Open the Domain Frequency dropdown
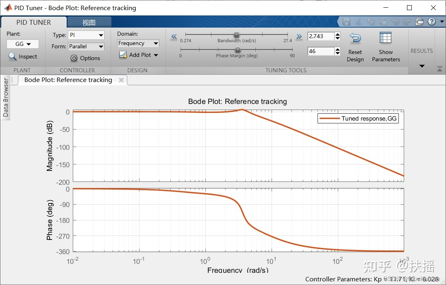This screenshot has height=285, width=446. [138, 43]
